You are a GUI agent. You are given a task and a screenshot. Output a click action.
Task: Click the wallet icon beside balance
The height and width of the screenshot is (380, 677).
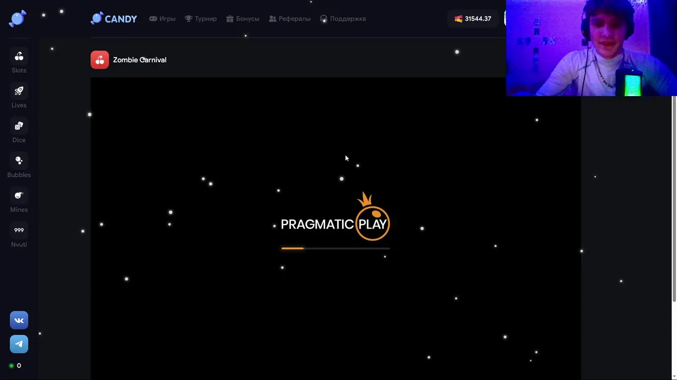click(458, 18)
